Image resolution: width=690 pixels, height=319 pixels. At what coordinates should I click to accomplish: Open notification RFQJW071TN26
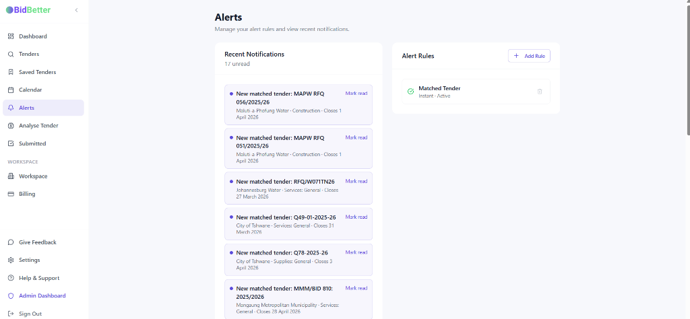tap(299, 188)
